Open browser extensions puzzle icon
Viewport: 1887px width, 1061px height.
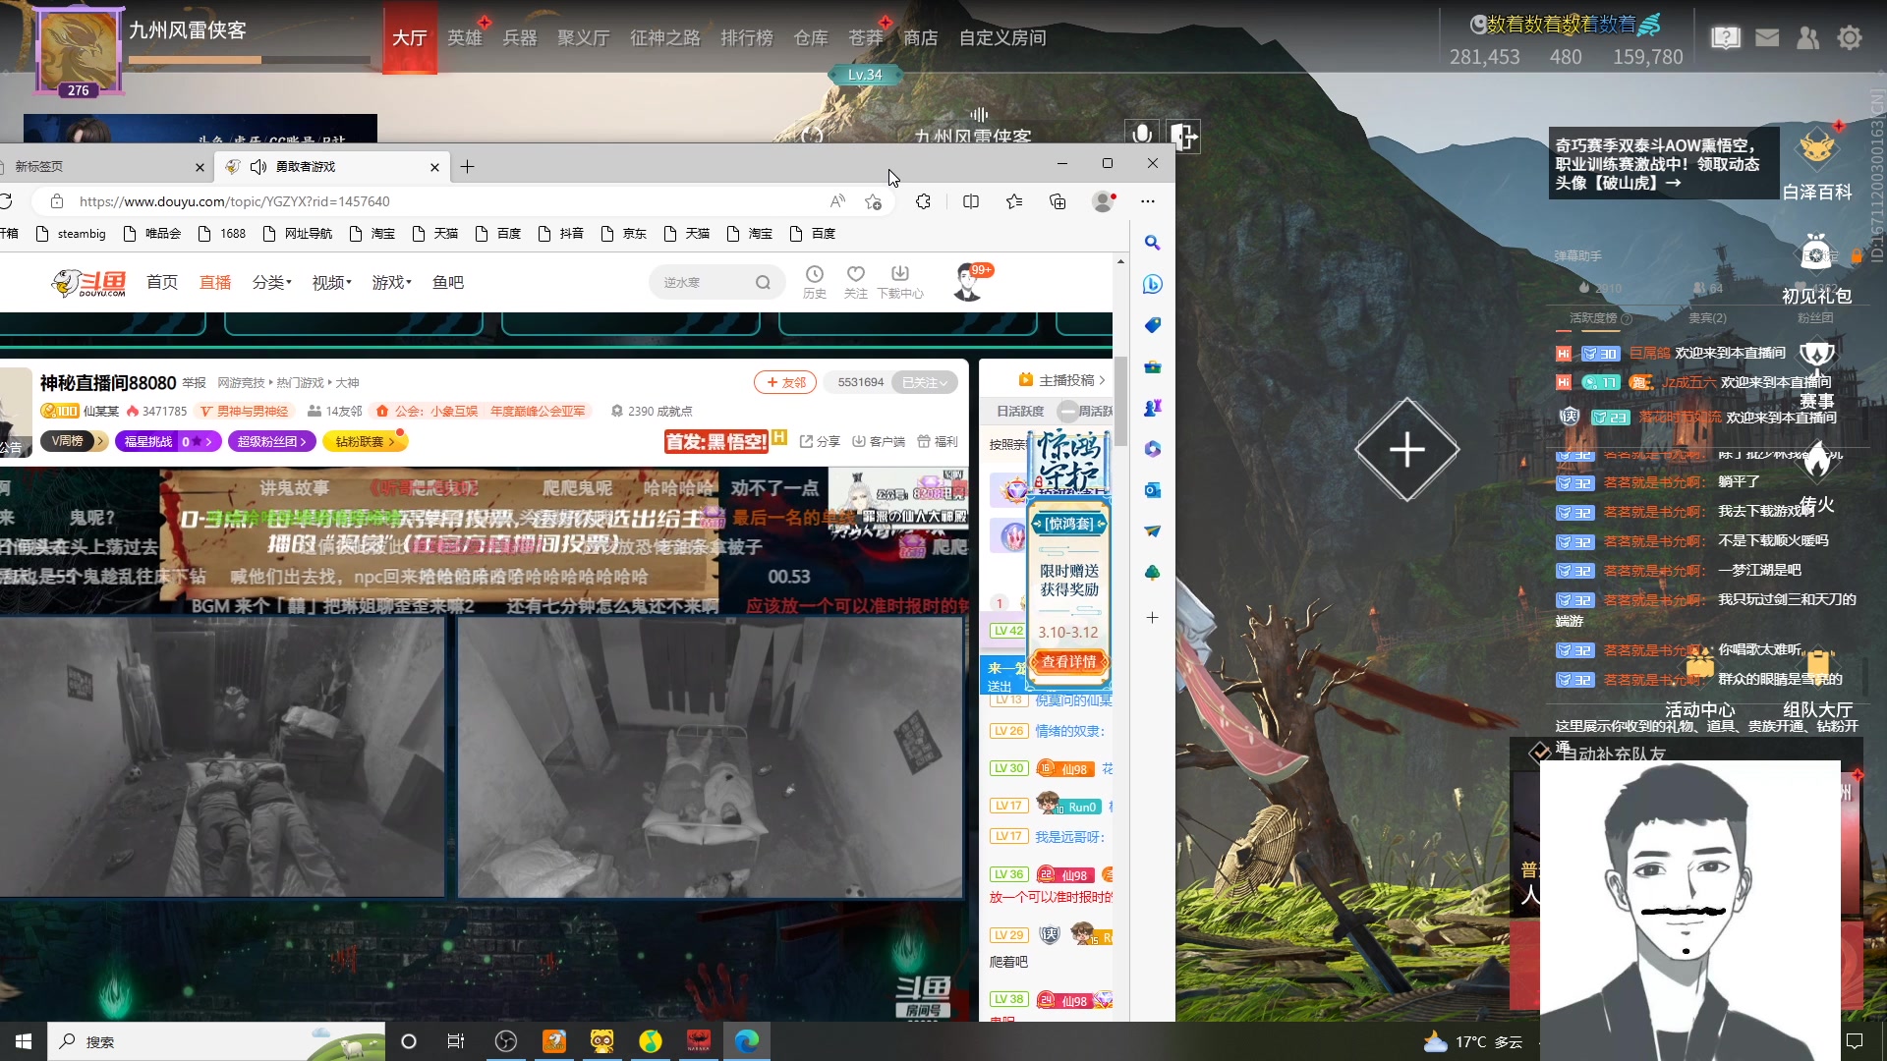pos(923,201)
